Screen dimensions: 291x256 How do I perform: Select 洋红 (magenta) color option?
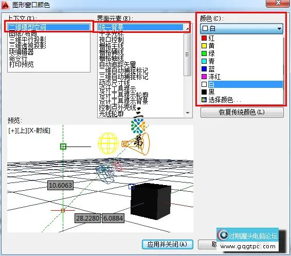click(x=242, y=77)
